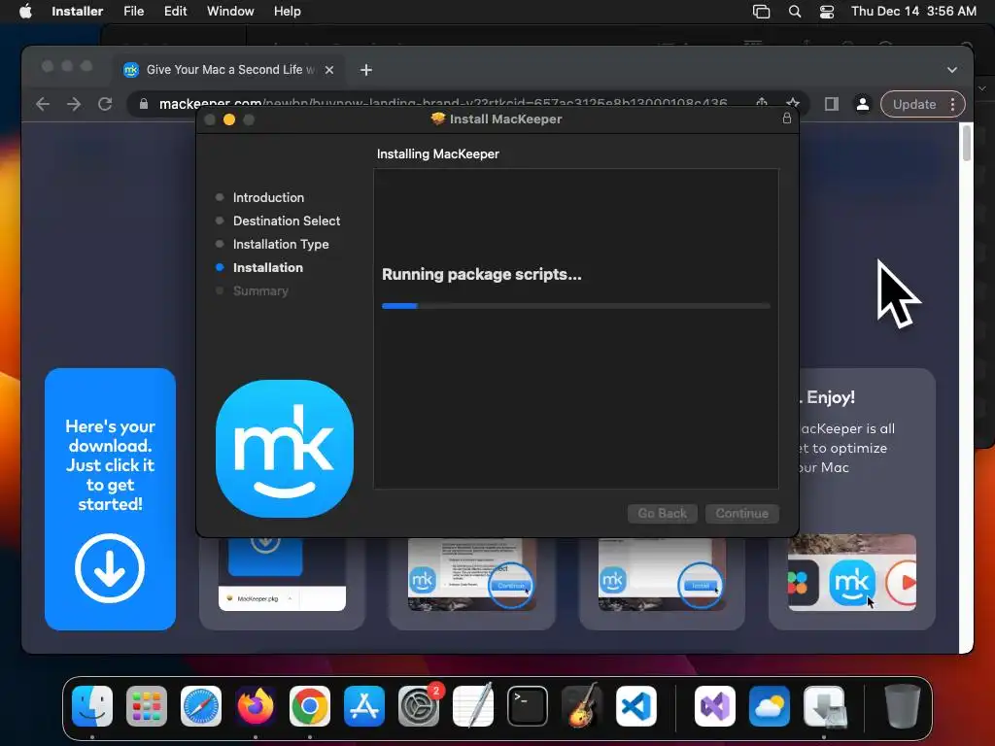This screenshot has width=995, height=746.
Task: Open GarageBand from the Dock
Action: tap(582, 706)
